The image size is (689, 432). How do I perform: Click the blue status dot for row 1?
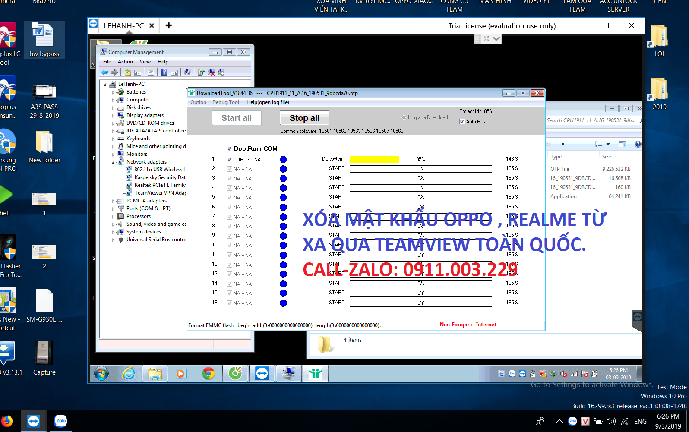[x=283, y=159]
